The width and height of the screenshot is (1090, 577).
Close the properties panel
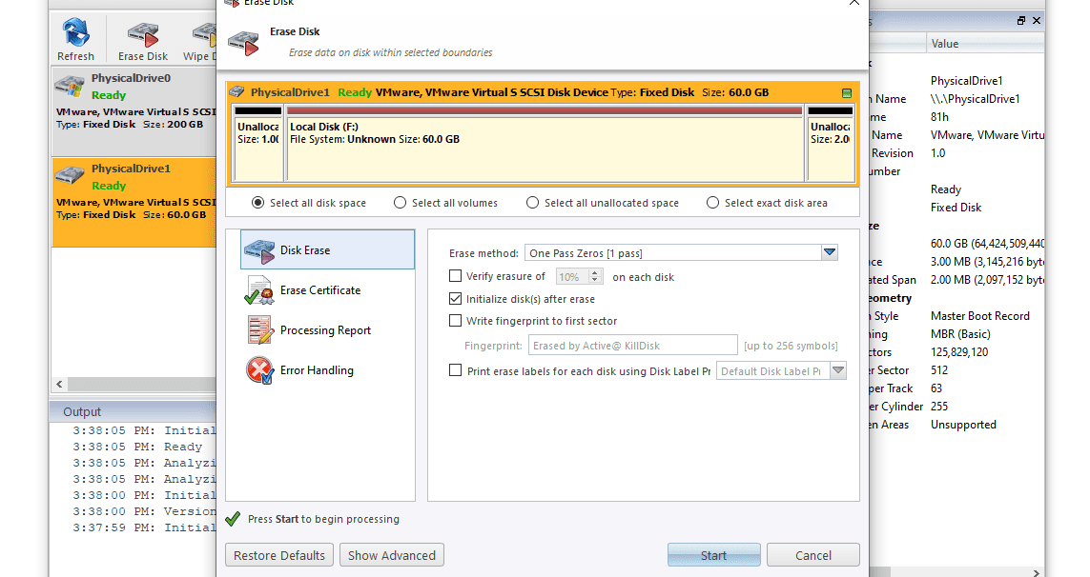[1037, 21]
